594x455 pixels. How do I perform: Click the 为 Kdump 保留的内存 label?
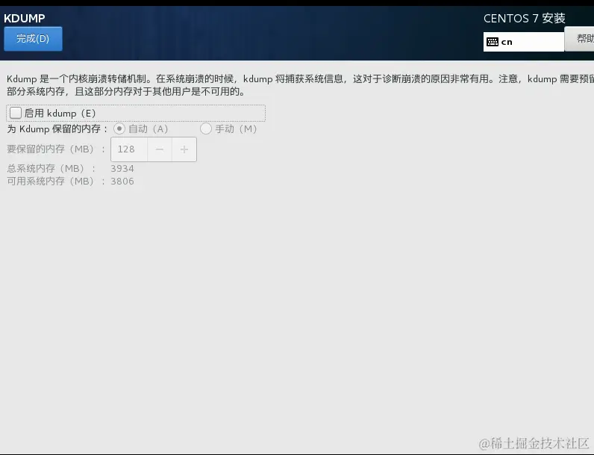point(57,129)
